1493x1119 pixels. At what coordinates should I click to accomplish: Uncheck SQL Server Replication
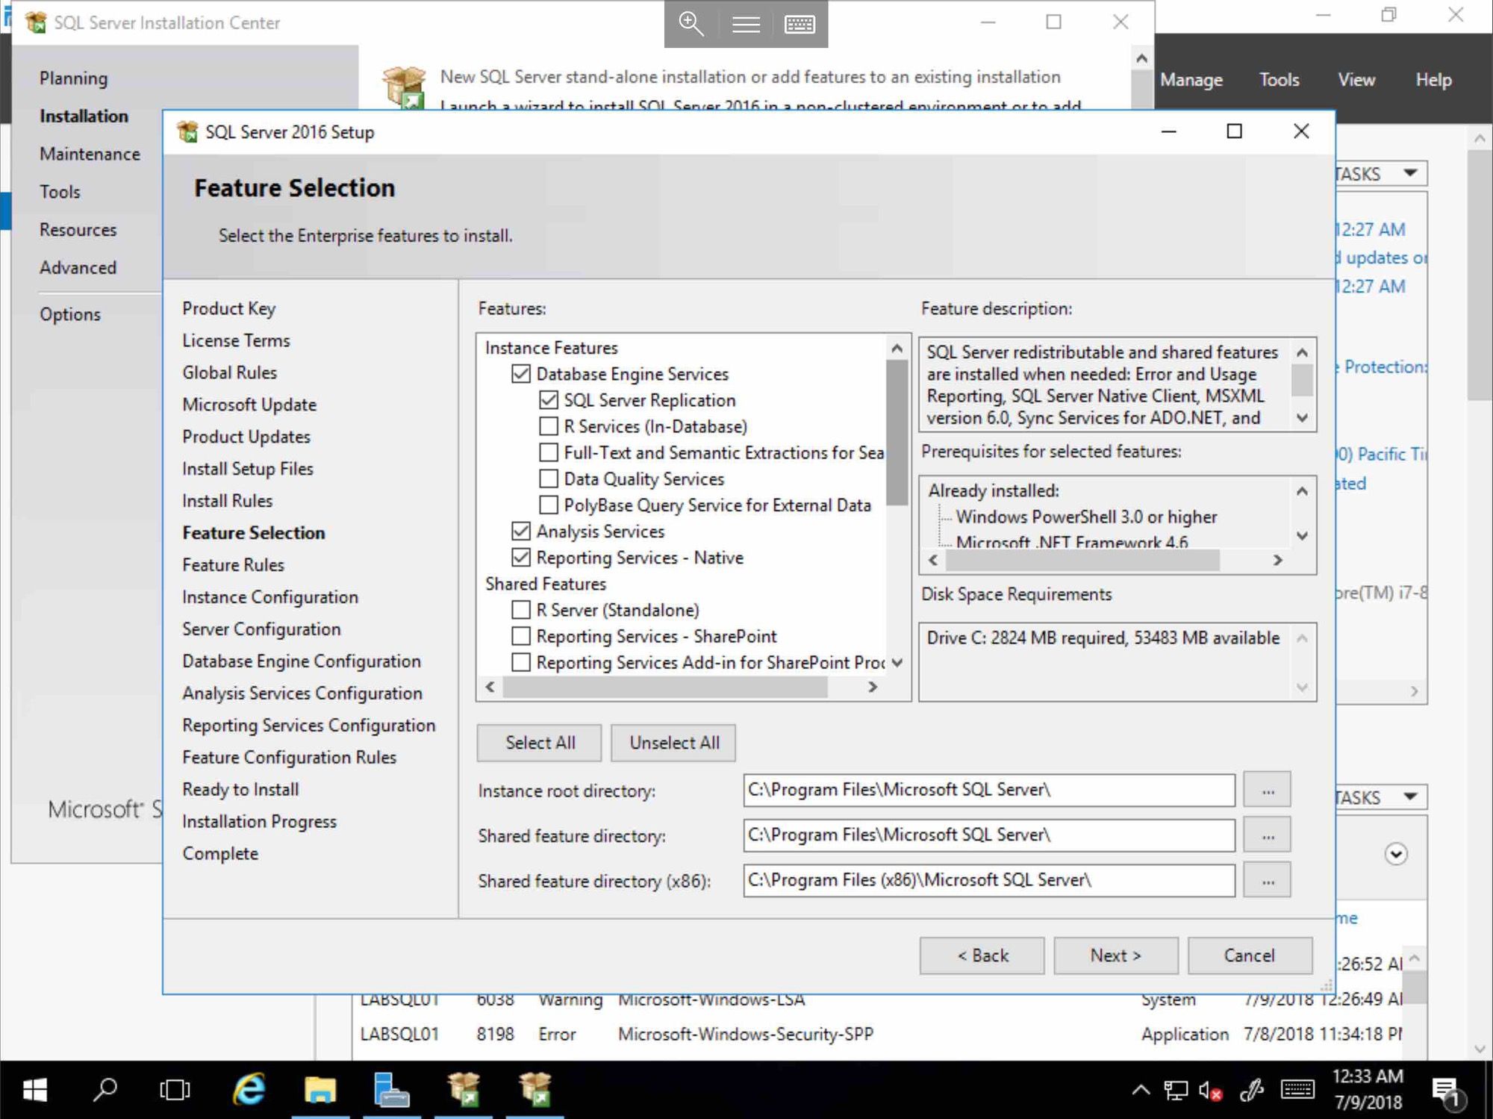549,400
